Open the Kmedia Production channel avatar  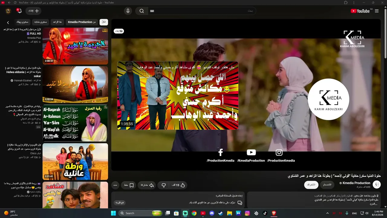point(377,185)
